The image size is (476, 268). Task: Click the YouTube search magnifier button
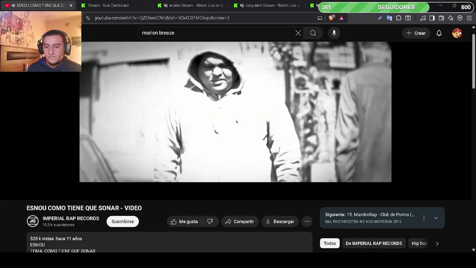click(313, 33)
